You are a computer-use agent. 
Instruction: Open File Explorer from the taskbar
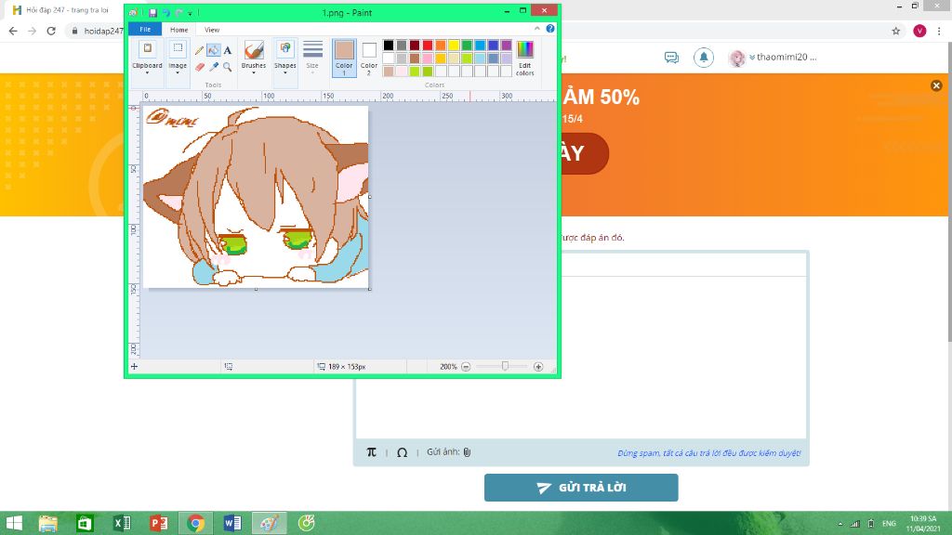coord(48,523)
